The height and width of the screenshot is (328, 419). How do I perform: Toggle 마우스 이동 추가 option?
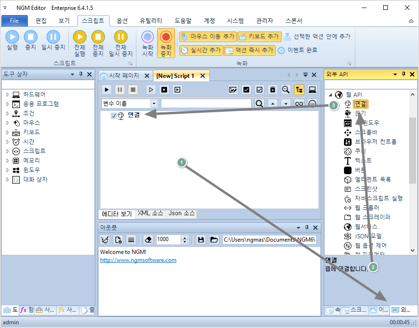click(208, 37)
